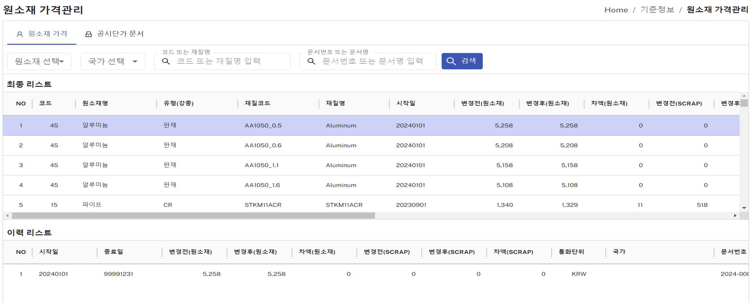Image resolution: width=752 pixels, height=303 pixels.
Task: Select the row with AA1050_1.1
Action: (371, 165)
